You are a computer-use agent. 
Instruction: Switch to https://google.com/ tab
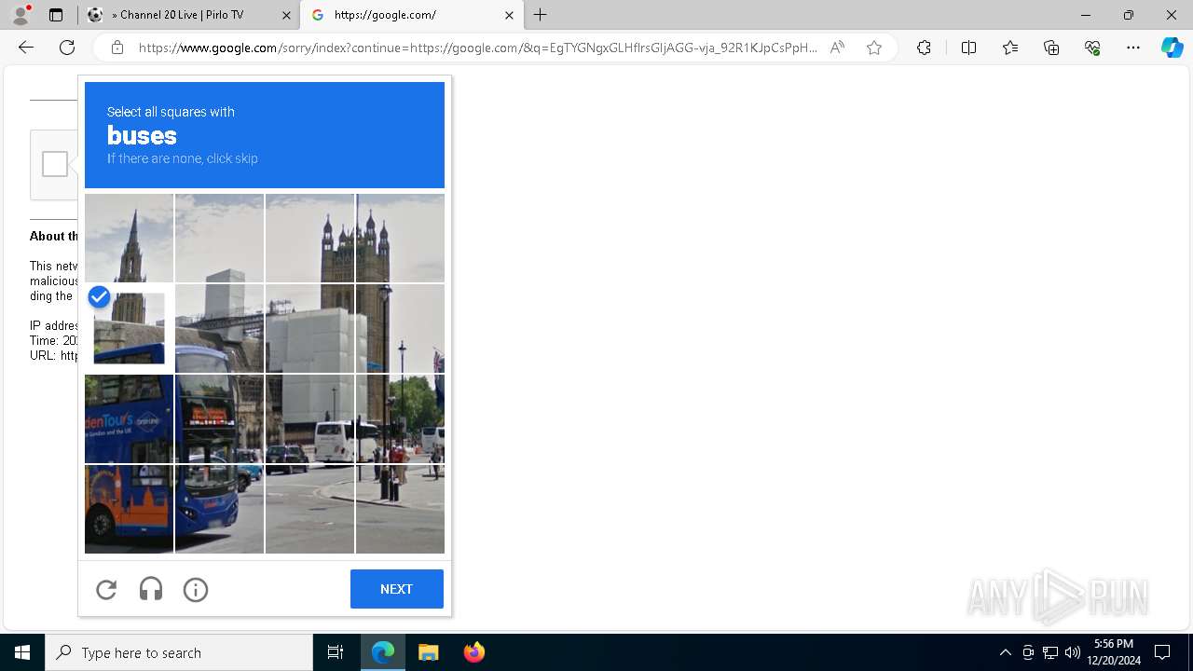point(411,15)
